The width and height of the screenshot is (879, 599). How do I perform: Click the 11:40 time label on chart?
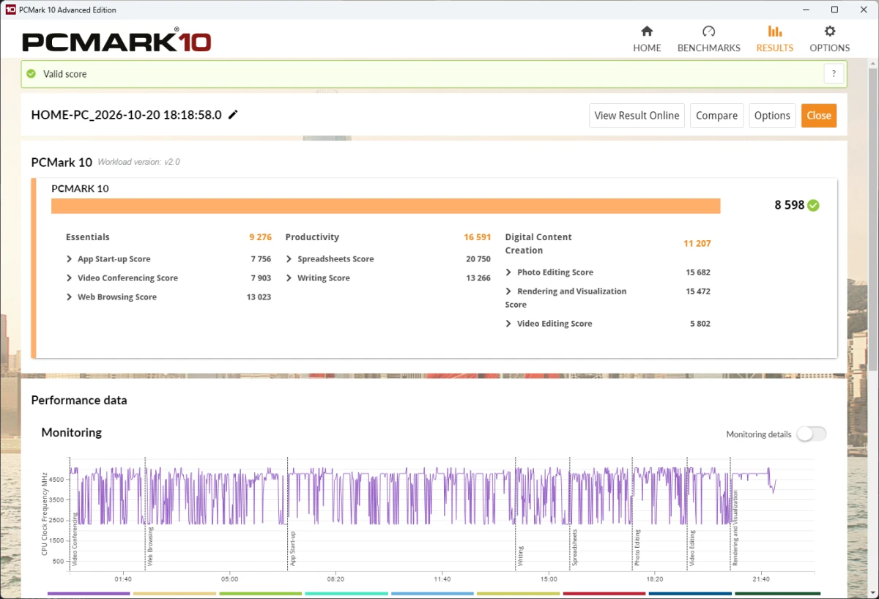(442, 578)
